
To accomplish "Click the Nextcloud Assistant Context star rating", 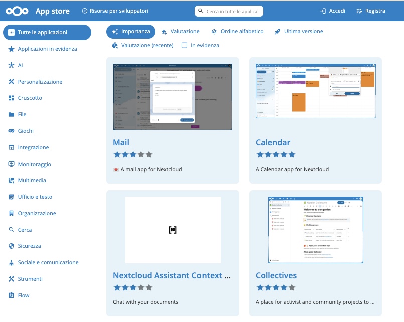I will tap(133, 287).
